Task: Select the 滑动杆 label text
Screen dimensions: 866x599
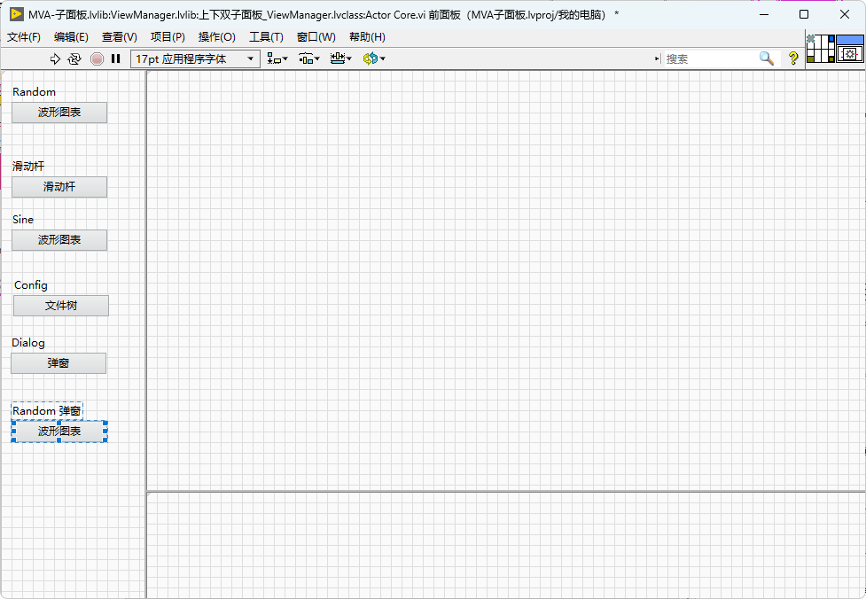Action: [28, 167]
